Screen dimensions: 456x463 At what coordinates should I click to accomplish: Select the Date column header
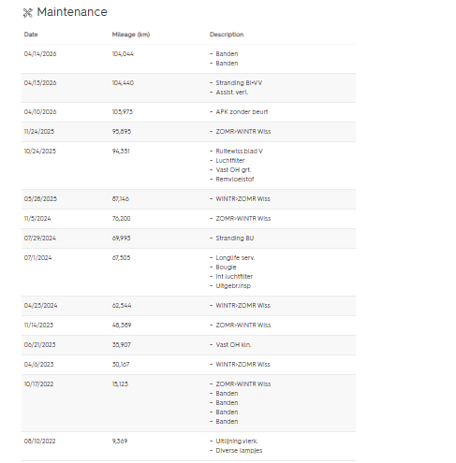pos(31,35)
